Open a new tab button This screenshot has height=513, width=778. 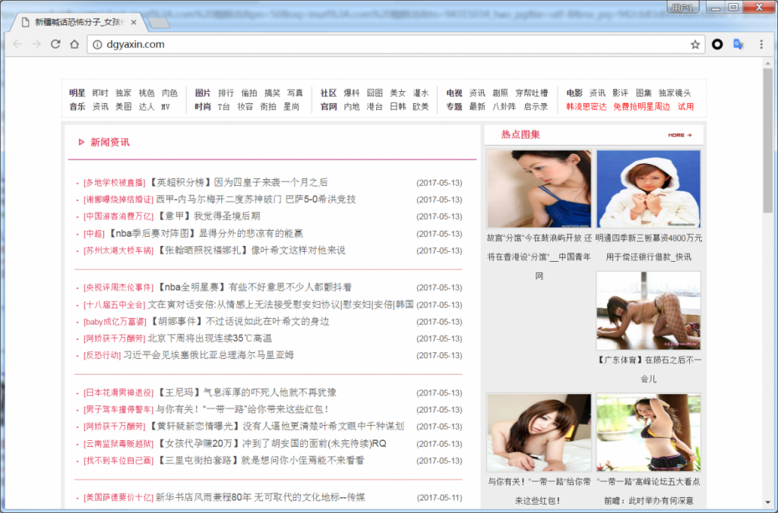click(159, 23)
